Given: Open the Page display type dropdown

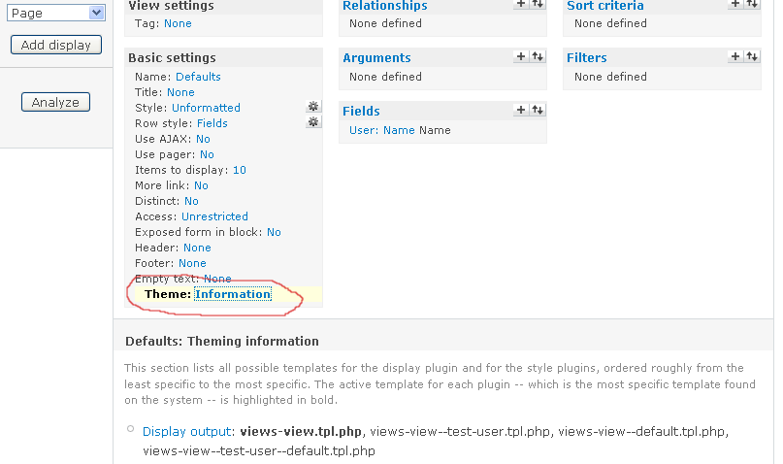Looking at the screenshot, I should tap(55, 13).
